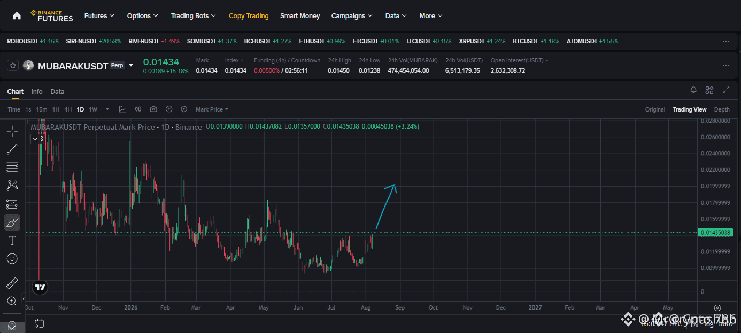Open the Campaigns dropdown menu

352,16
